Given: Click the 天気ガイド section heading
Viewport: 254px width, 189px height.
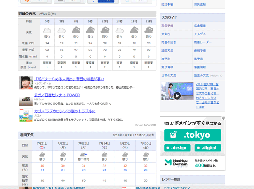Looking at the screenshot, I should coord(169,17).
